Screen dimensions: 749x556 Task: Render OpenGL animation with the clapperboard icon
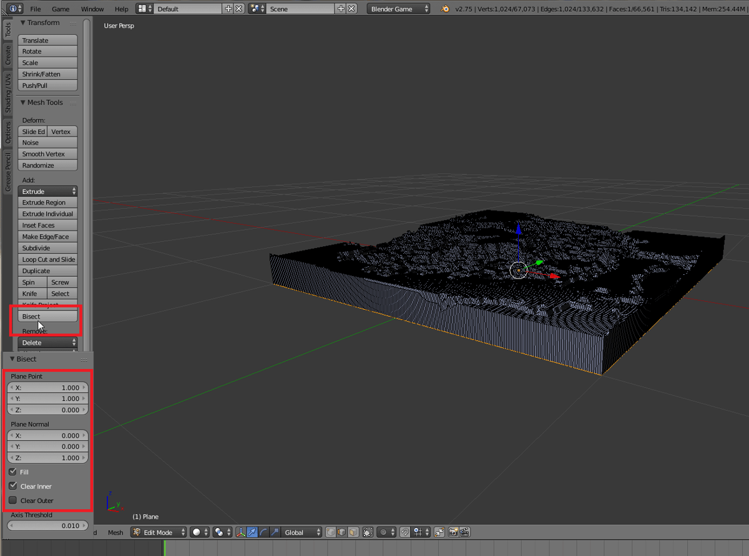464,532
